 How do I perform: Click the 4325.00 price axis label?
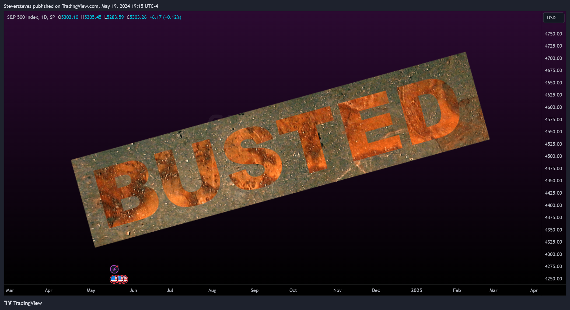[x=553, y=242]
